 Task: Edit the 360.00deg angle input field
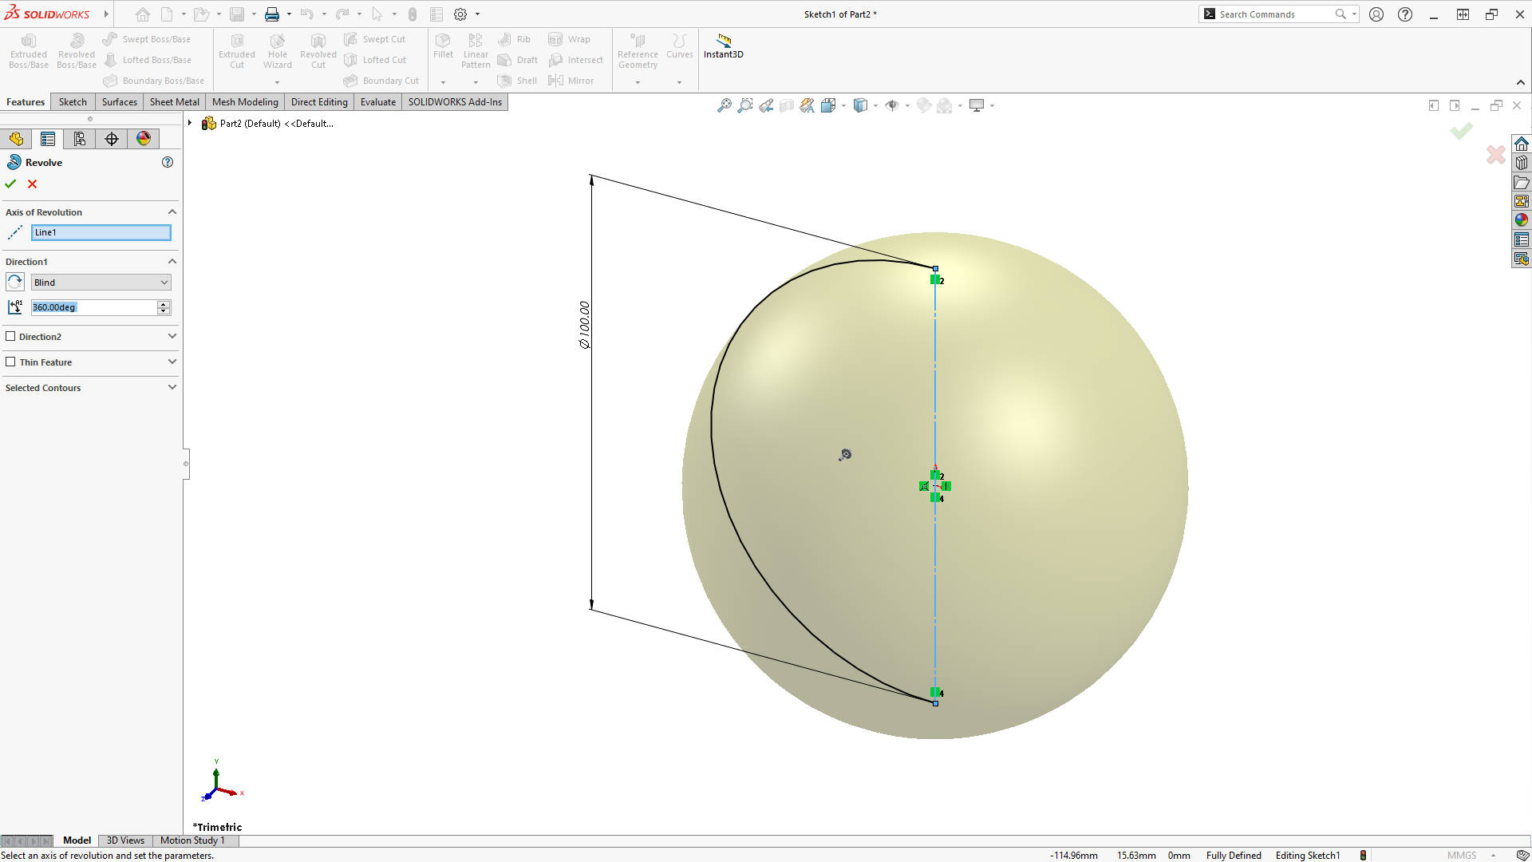(x=93, y=306)
